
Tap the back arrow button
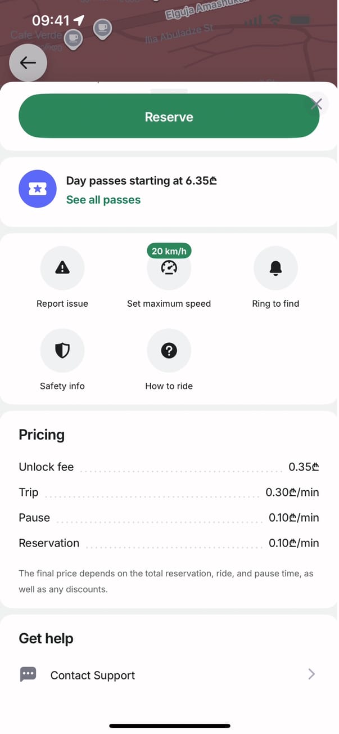(28, 62)
